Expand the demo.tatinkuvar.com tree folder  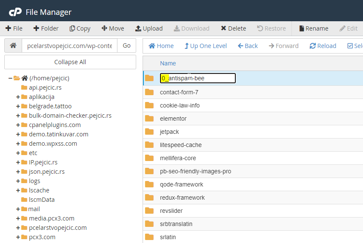(18, 134)
